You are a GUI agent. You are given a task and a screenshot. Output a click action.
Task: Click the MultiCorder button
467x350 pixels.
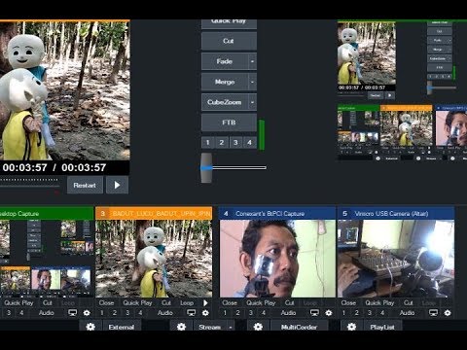point(299,327)
